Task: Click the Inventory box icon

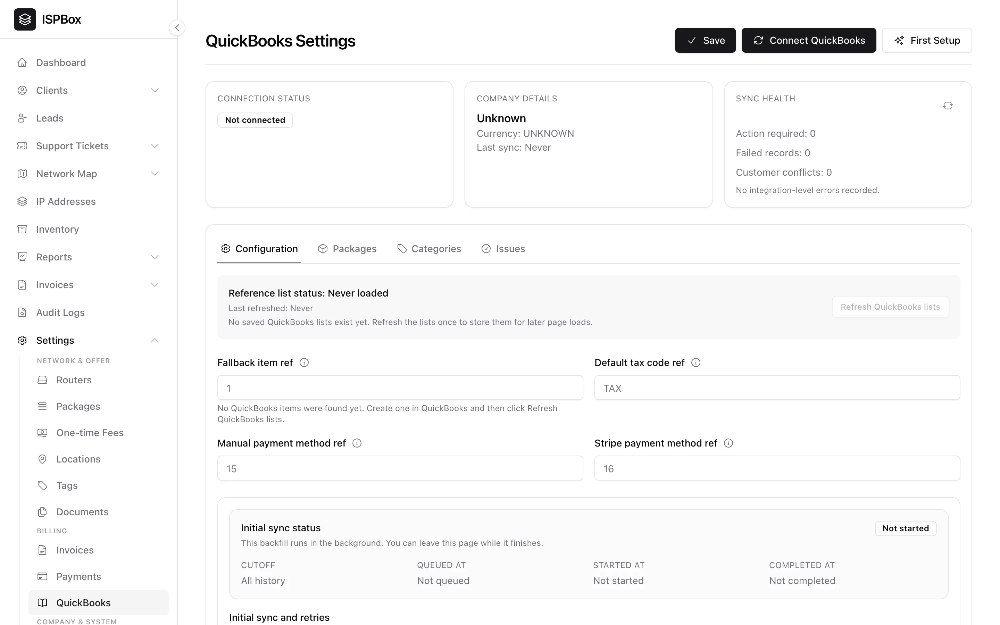Action: point(22,229)
